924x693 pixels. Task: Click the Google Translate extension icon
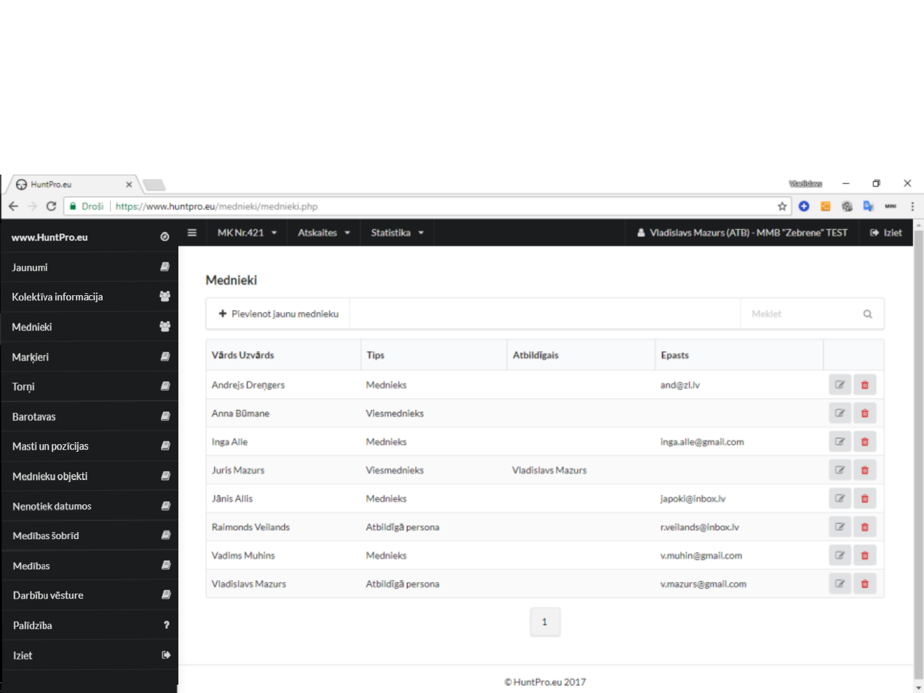[x=868, y=207]
